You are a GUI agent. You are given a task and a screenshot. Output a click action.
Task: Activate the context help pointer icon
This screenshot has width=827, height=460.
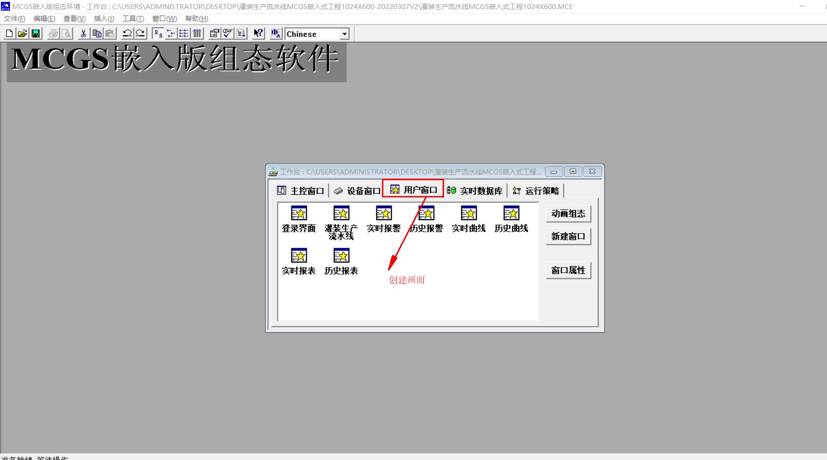258,34
